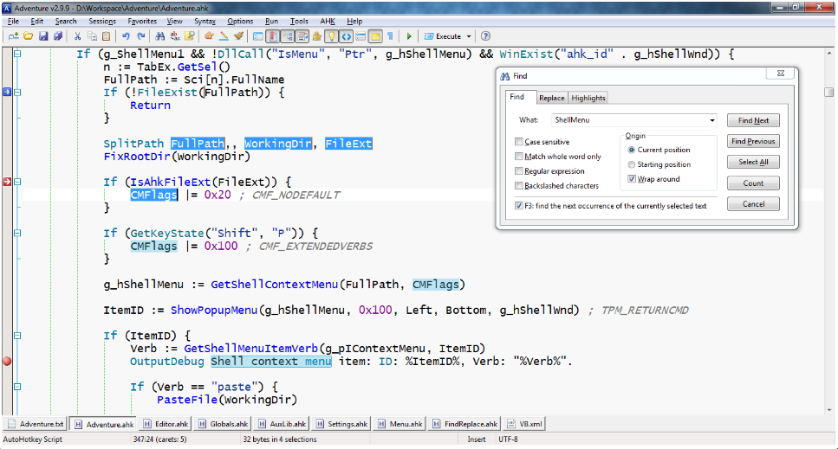Image resolution: width=838 pixels, height=449 pixels.
Task: Open Find in Files toolbar icon
Action: pos(189,36)
